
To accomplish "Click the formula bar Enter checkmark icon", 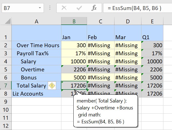I will pyautogui.click(x=79, y=8).
